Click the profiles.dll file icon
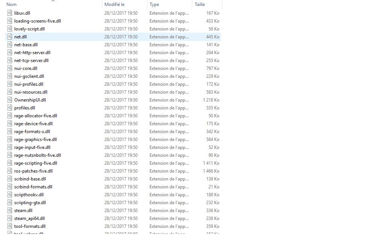The image size is (381, 235). click(x=10, y=108)
